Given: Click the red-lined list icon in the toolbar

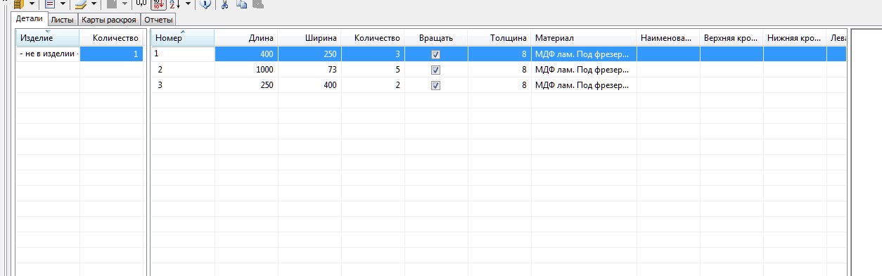Looking at the screenshot, I should 49,4.
